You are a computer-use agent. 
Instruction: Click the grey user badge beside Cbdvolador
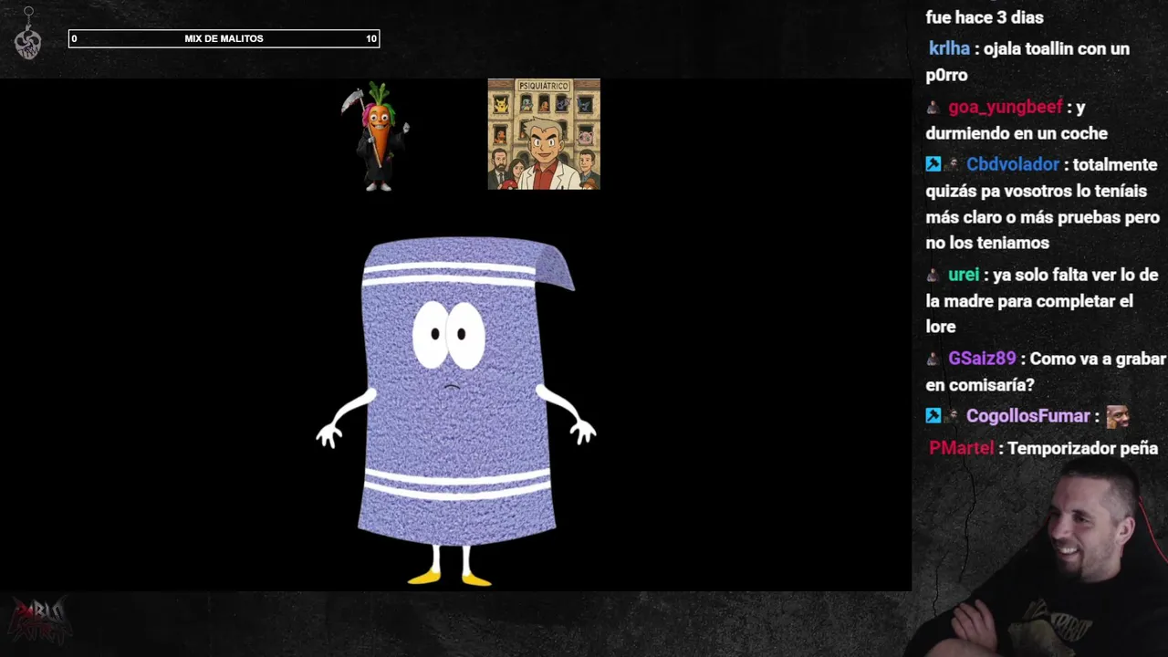tap(952, 164)
